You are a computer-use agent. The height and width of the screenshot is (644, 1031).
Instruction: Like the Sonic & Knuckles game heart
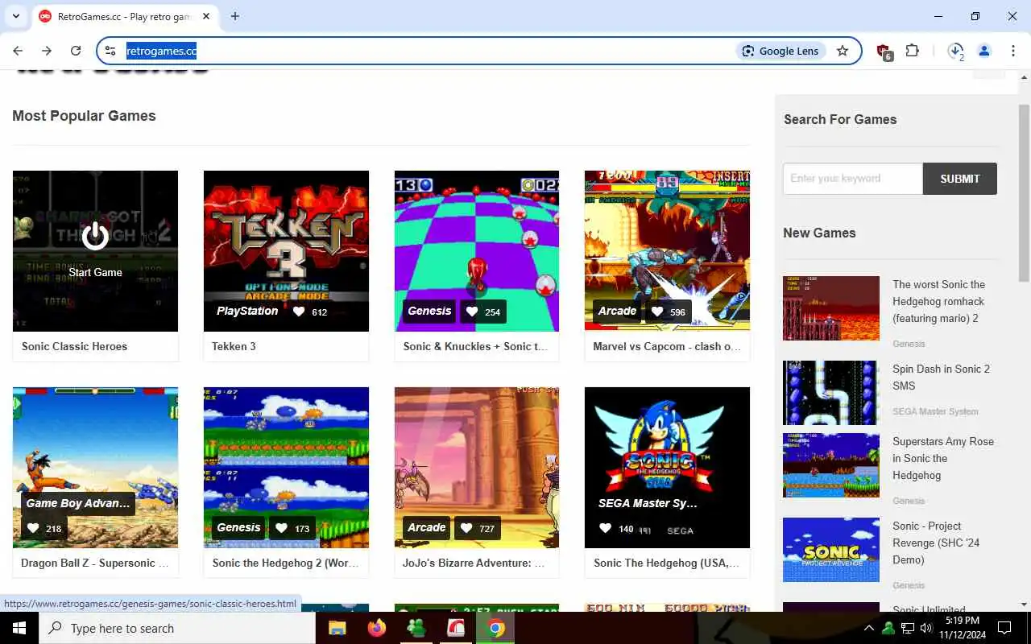coord(472,312)
